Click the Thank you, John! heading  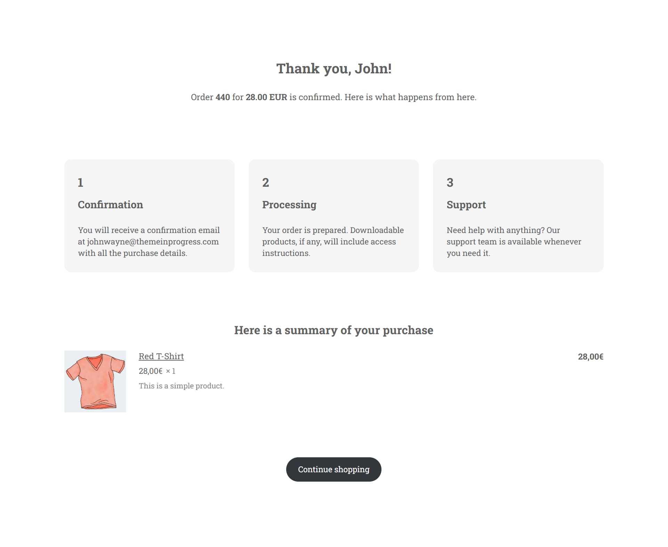tap(334, 69)
